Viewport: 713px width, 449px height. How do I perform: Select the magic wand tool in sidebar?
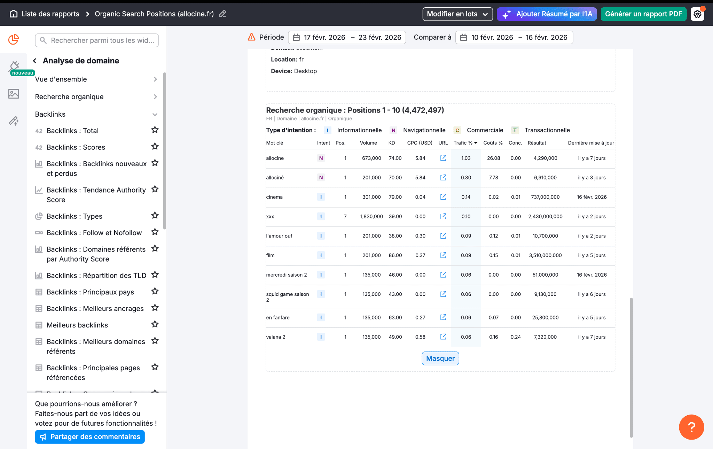[13, 121]
